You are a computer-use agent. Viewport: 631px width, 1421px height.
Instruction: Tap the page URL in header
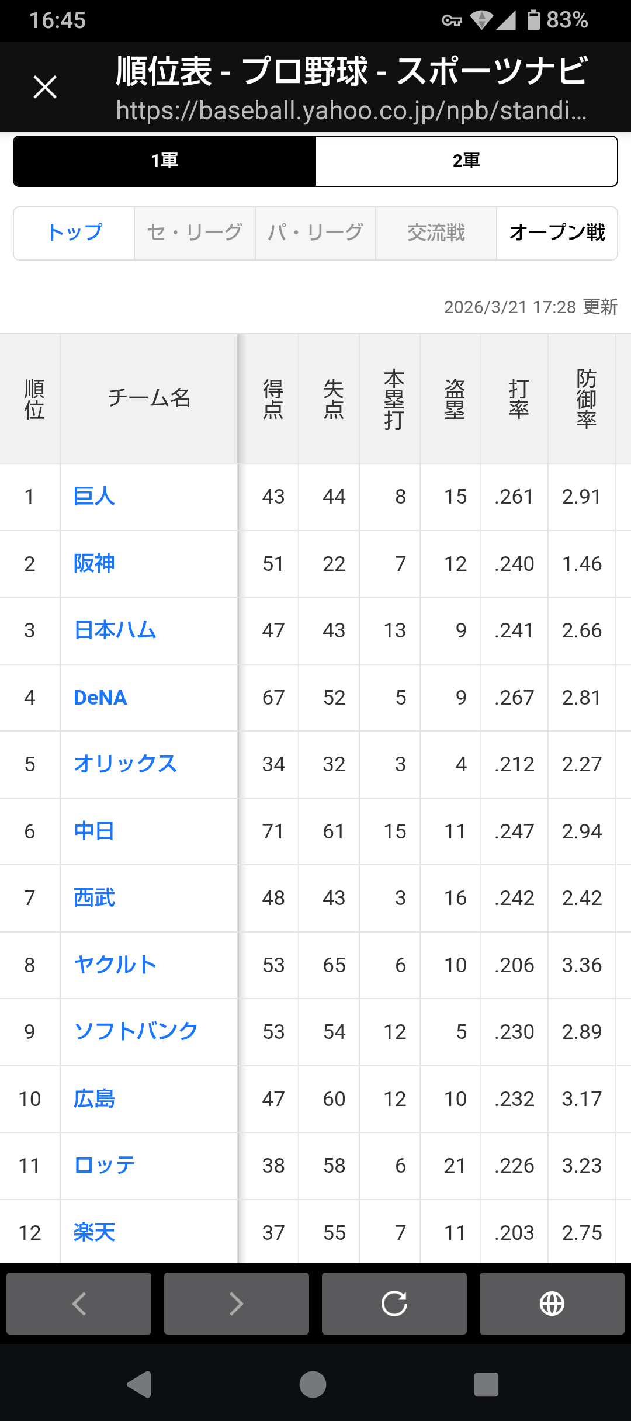[351, 110]
